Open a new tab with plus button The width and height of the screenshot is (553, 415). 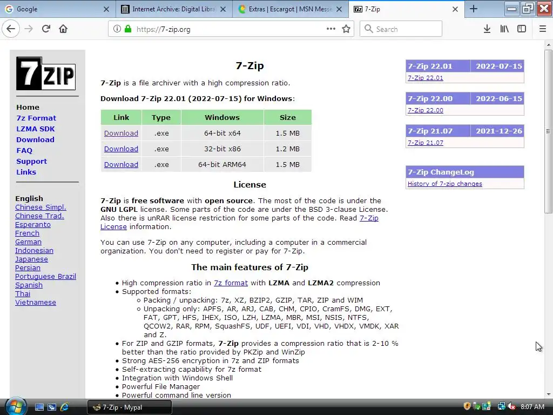(x=474, y=9)
